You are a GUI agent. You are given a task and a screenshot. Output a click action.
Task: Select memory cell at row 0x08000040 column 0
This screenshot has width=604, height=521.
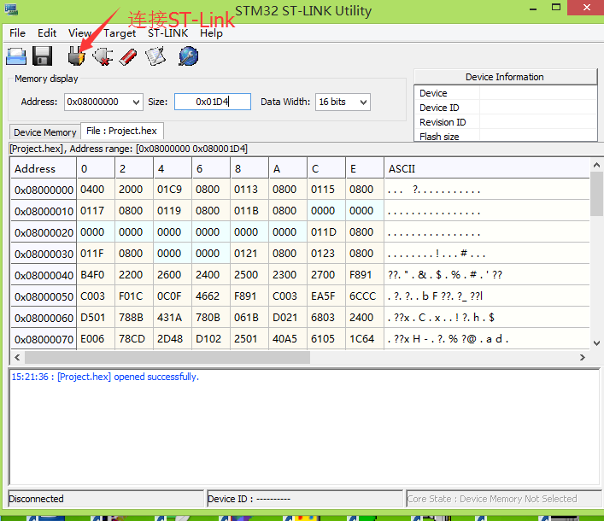(94, 275)
